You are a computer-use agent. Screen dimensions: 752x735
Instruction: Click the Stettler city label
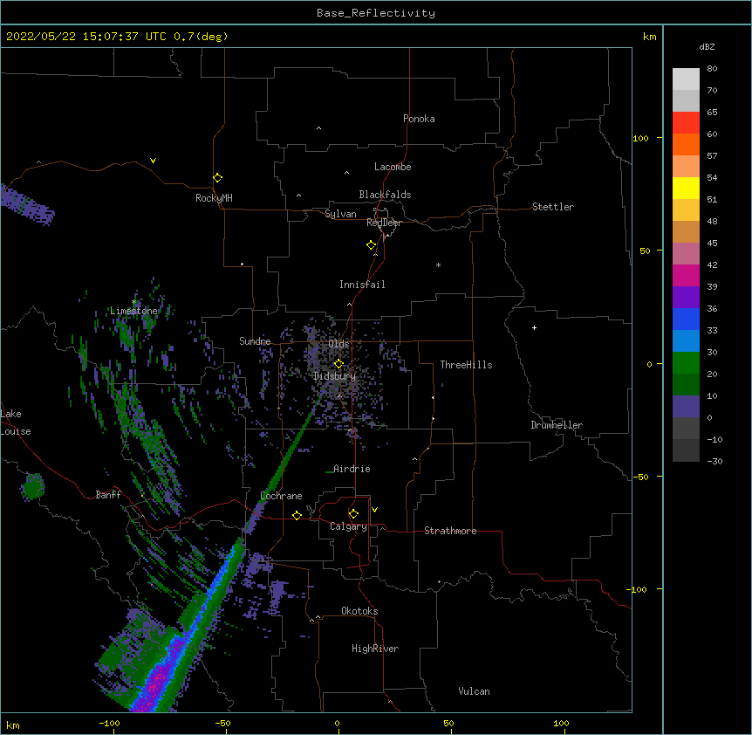553,207
